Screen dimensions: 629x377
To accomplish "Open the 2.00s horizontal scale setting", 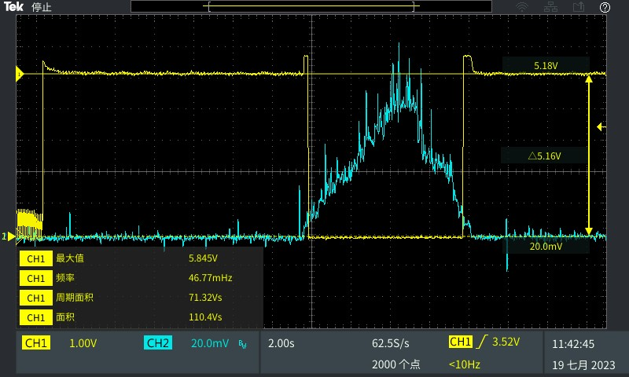I will click(281, 343).
